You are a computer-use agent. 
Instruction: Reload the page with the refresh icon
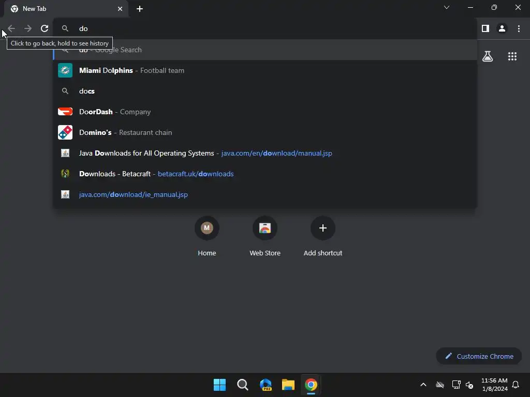point(45,28)
